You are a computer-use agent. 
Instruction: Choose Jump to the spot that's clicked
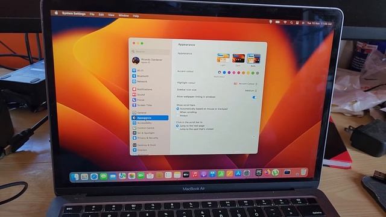tap(177, 129)
